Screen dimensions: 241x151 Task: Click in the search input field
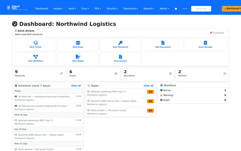tap(201, 9)
